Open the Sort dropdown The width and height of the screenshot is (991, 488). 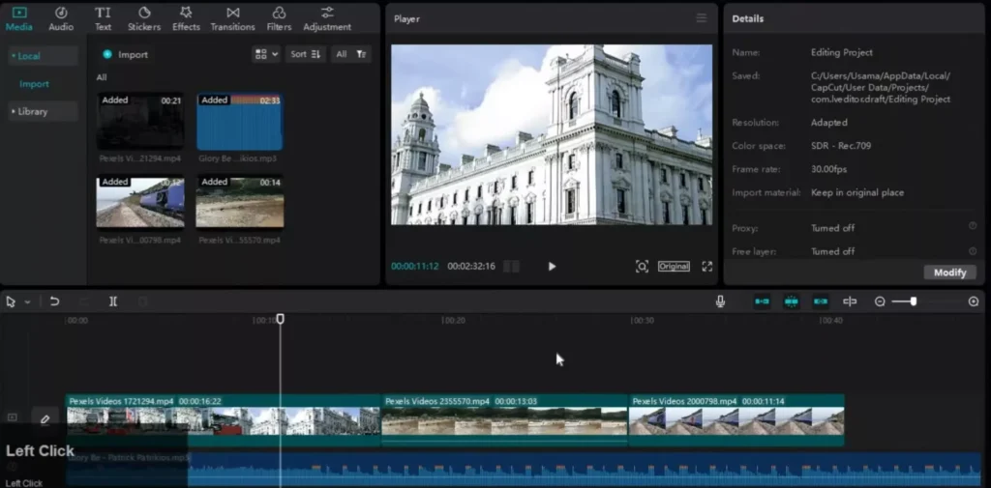point(306,54)
